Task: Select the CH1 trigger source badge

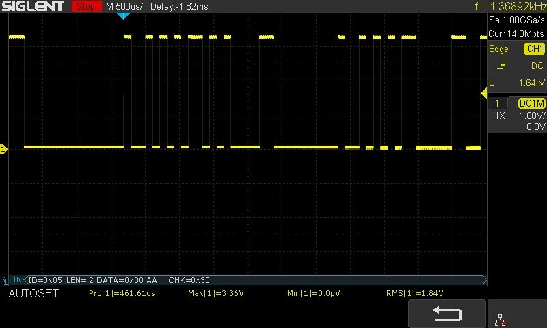Action: [534, 49]
